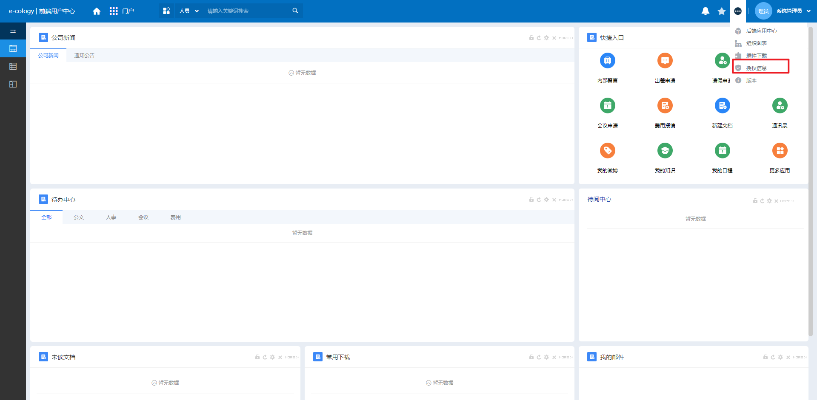The image size is (817, 400).
Task: Select the third sidebar layout icon
Action: (13, 85)
